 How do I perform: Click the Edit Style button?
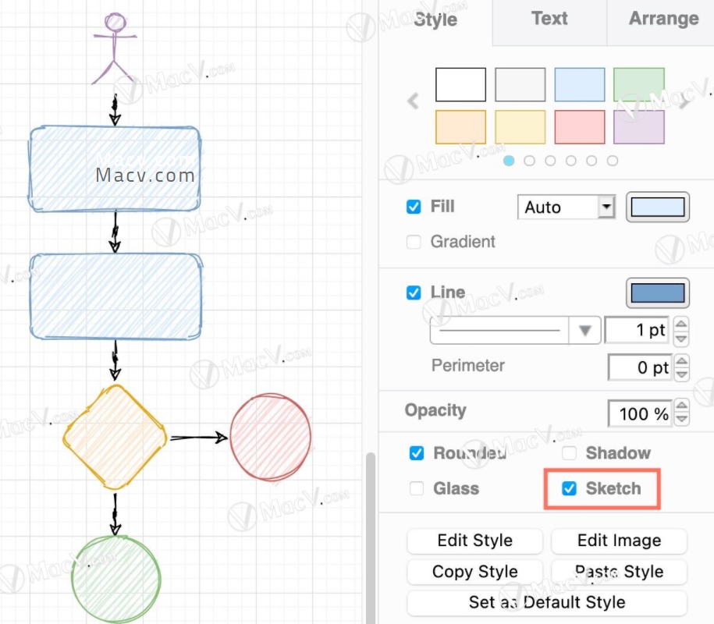475,541
